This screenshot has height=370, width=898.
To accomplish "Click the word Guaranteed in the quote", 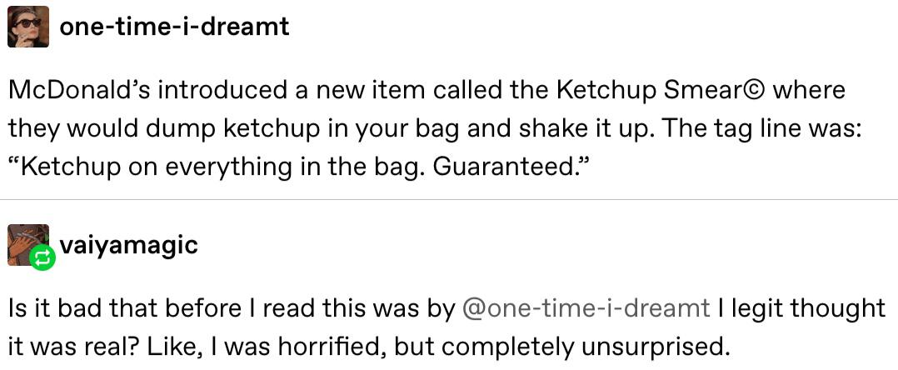I will click(506, 165).
